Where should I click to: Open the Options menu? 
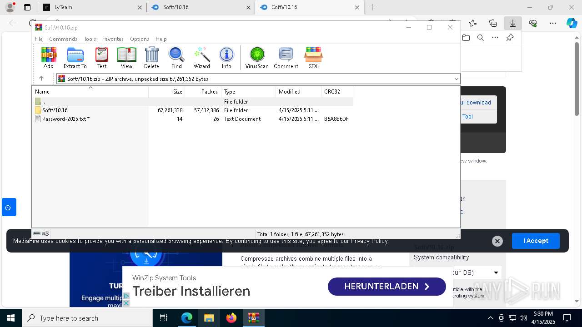tap(140, 39)
